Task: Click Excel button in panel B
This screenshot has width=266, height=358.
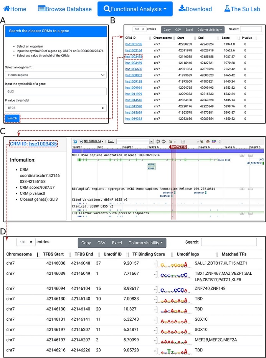Action: point(189,30)
